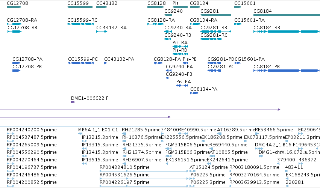Click EST RH36907.5prime label
The width and height of the screenshot is (320, 188).
pos(142,160)
